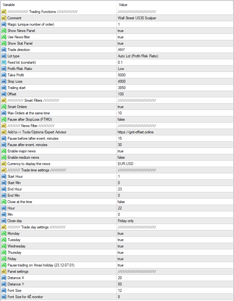
Task: Click the double-type icon beside Fixed lot
Action: point(4,62)
